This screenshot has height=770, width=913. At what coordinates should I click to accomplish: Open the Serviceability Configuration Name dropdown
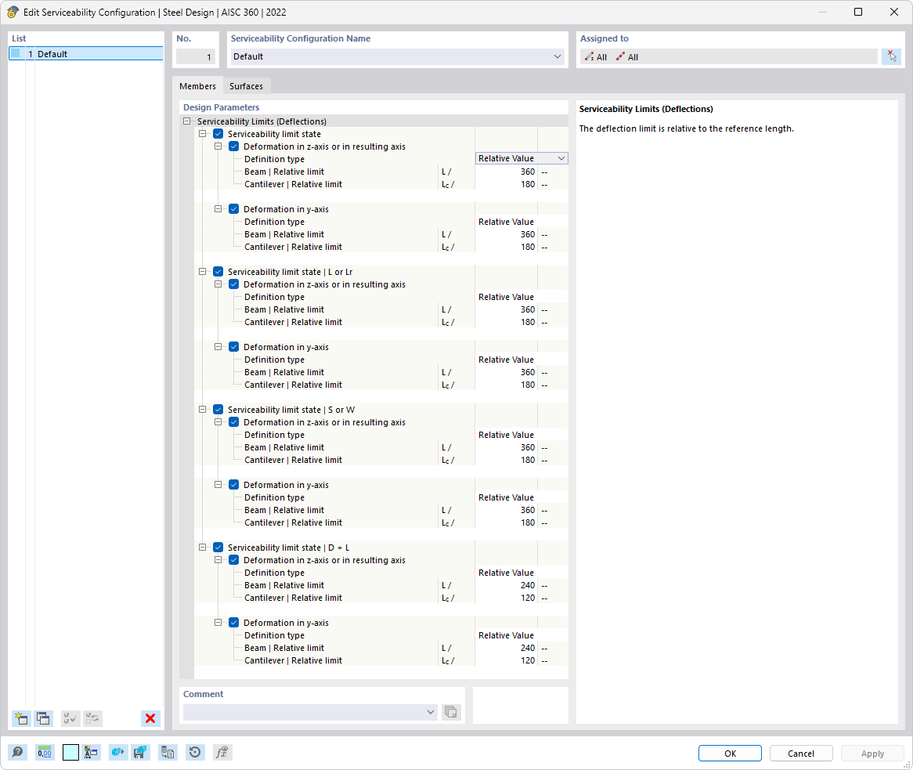(558, 56)
